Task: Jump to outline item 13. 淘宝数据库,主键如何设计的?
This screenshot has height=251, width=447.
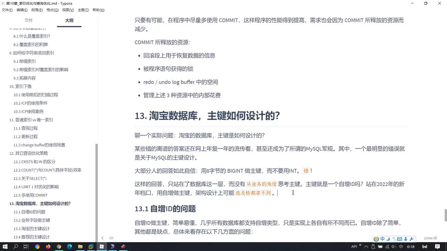Action: click(x=40, y=204)
